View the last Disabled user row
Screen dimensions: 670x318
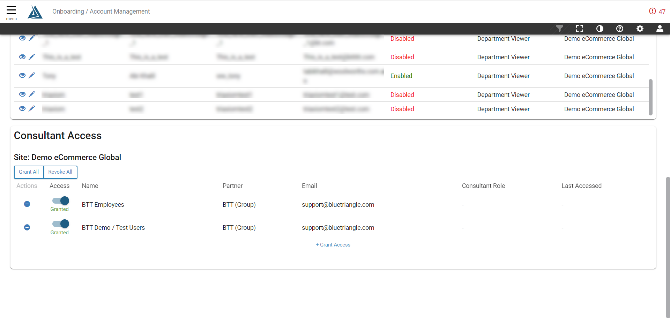[x=22, y=108]
